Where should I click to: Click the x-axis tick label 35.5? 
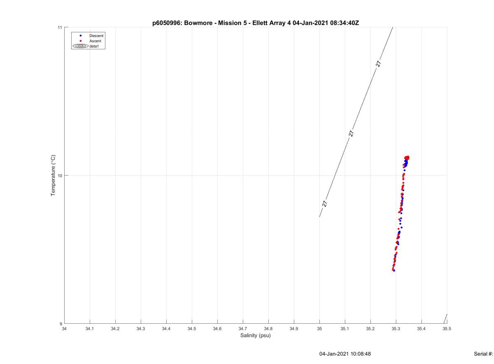pos(447,329)
